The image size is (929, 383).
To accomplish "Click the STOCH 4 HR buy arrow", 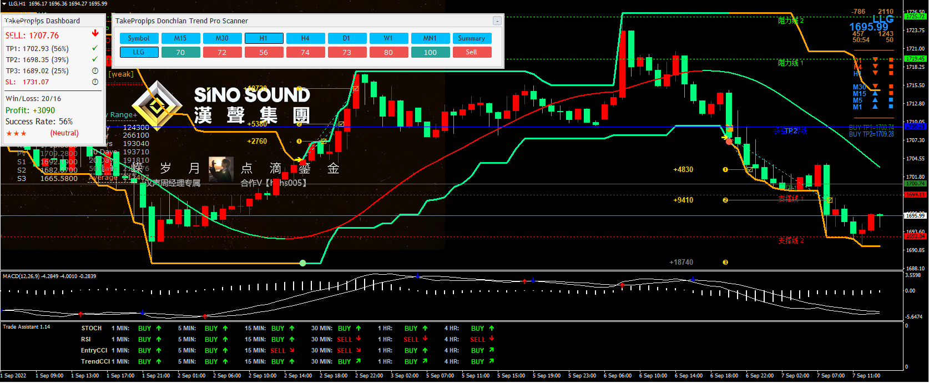I will (x=492, y=328).
